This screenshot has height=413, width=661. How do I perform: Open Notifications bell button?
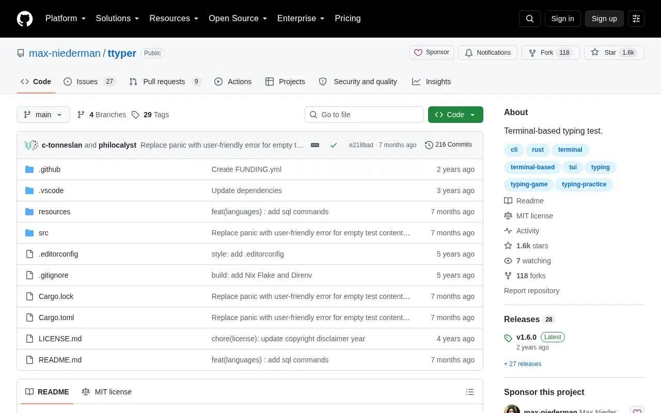[487, 53]
